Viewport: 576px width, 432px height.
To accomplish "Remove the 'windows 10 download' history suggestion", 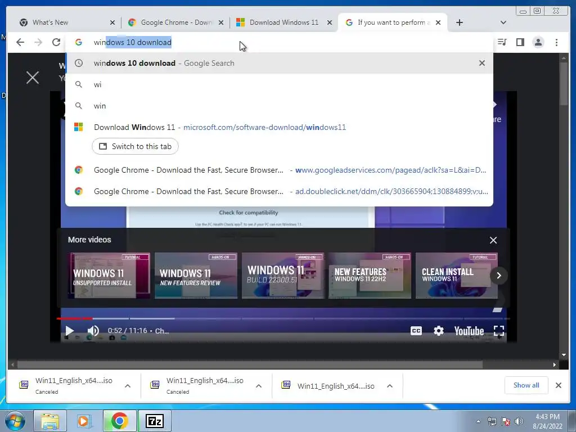I will click(482, 63).
